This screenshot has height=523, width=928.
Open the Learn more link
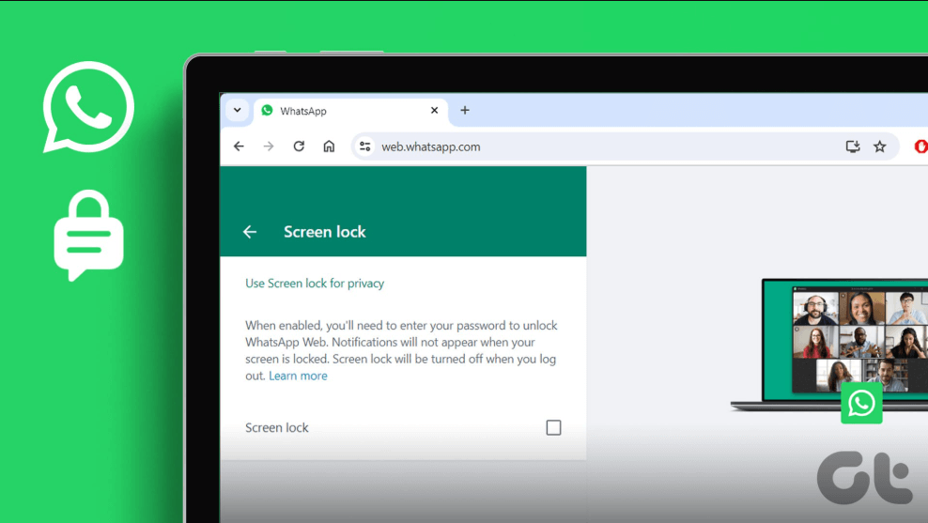coord(298,376)
